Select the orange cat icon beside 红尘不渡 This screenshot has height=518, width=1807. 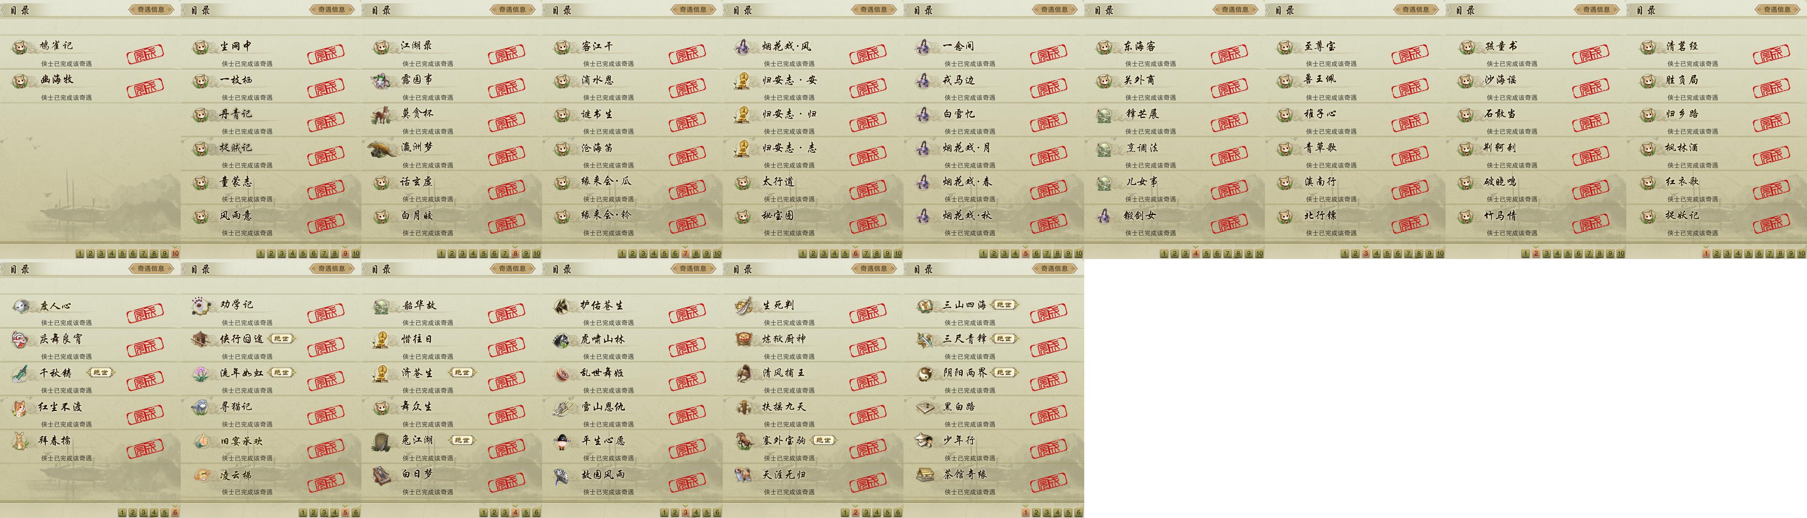(20, 408)
